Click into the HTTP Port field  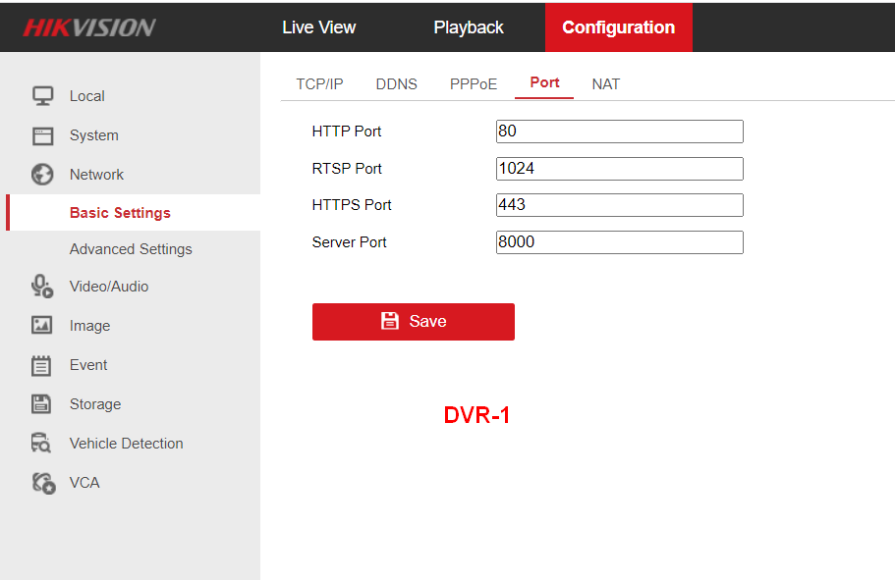[619, 132]
